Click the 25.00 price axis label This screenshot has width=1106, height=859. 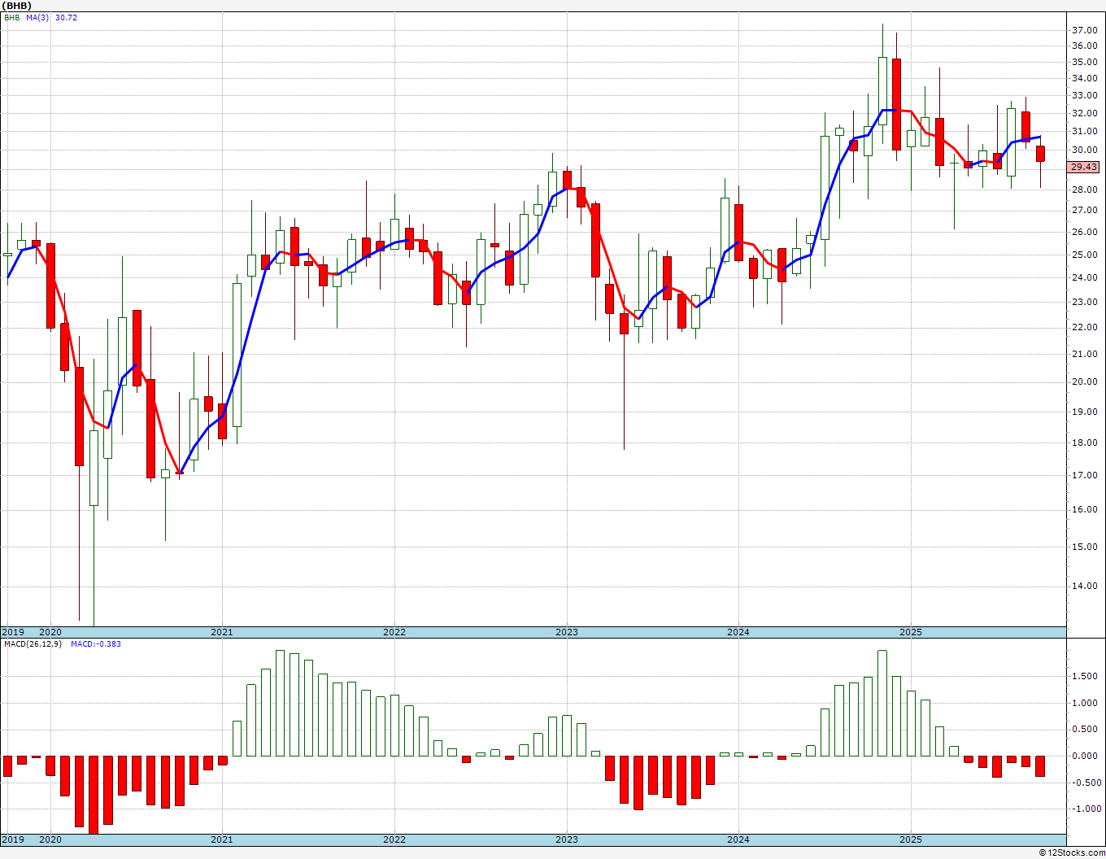1084,255
